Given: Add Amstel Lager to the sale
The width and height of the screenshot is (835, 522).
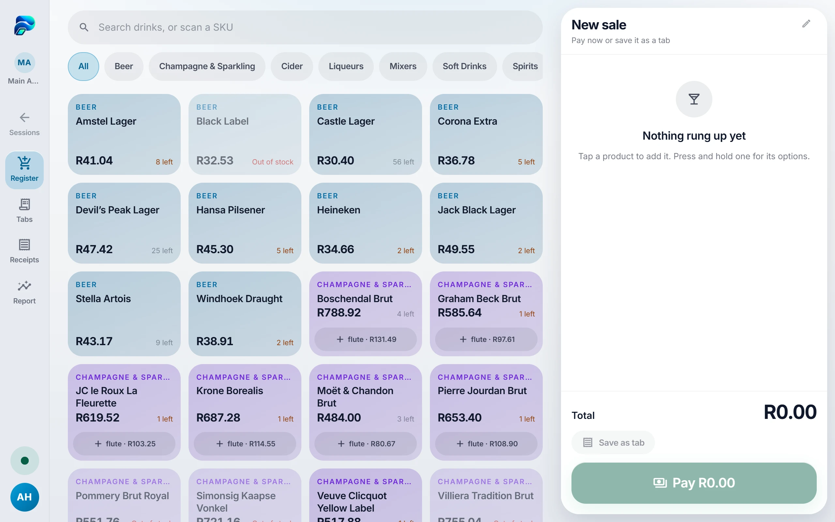Looking at the screenshot, I should coord(124,134).
